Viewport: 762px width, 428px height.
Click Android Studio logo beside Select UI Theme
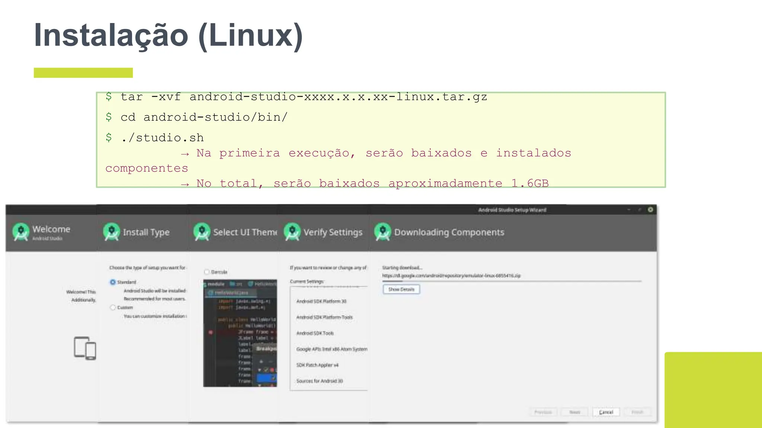click(202, 232)
